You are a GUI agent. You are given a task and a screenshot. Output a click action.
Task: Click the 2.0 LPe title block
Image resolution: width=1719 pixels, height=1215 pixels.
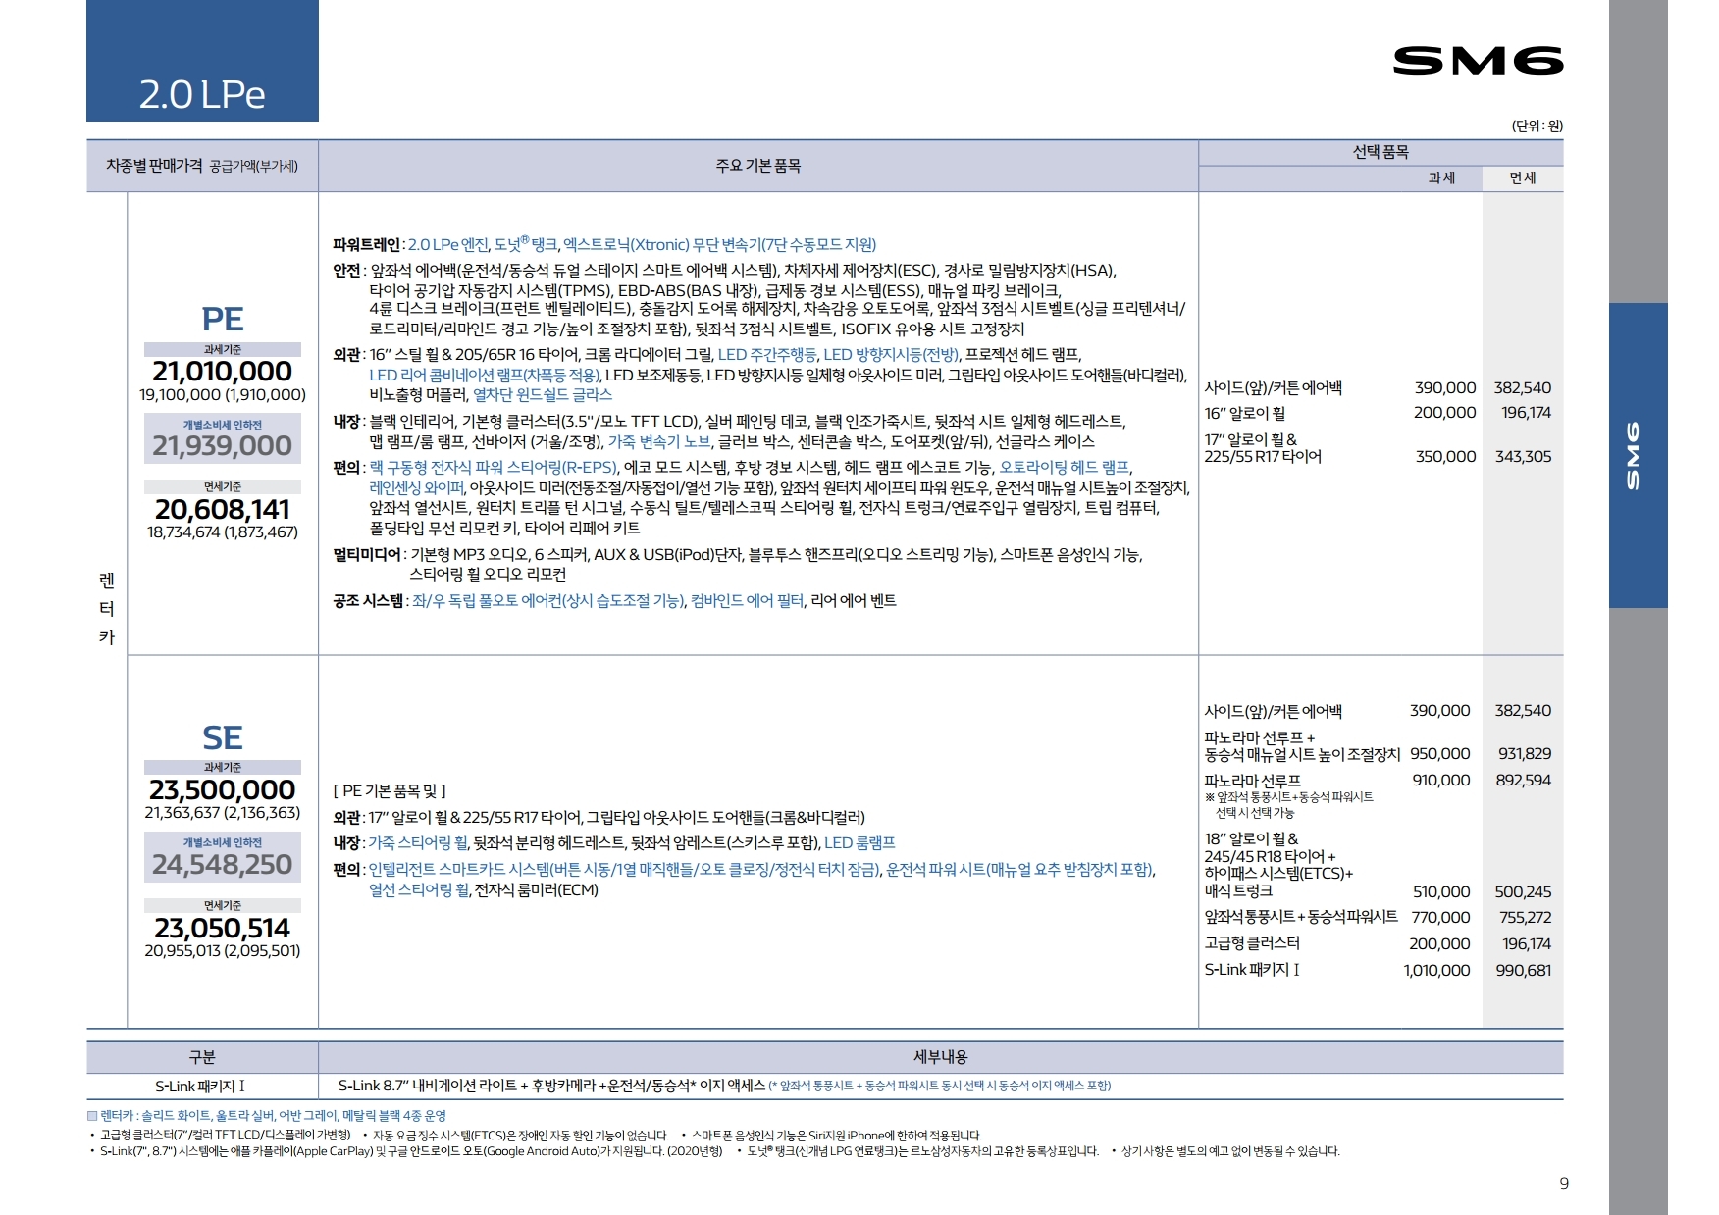click(202, 61)
